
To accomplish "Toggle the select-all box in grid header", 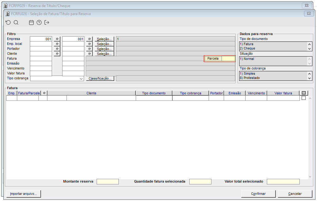I will pos(304,93).
